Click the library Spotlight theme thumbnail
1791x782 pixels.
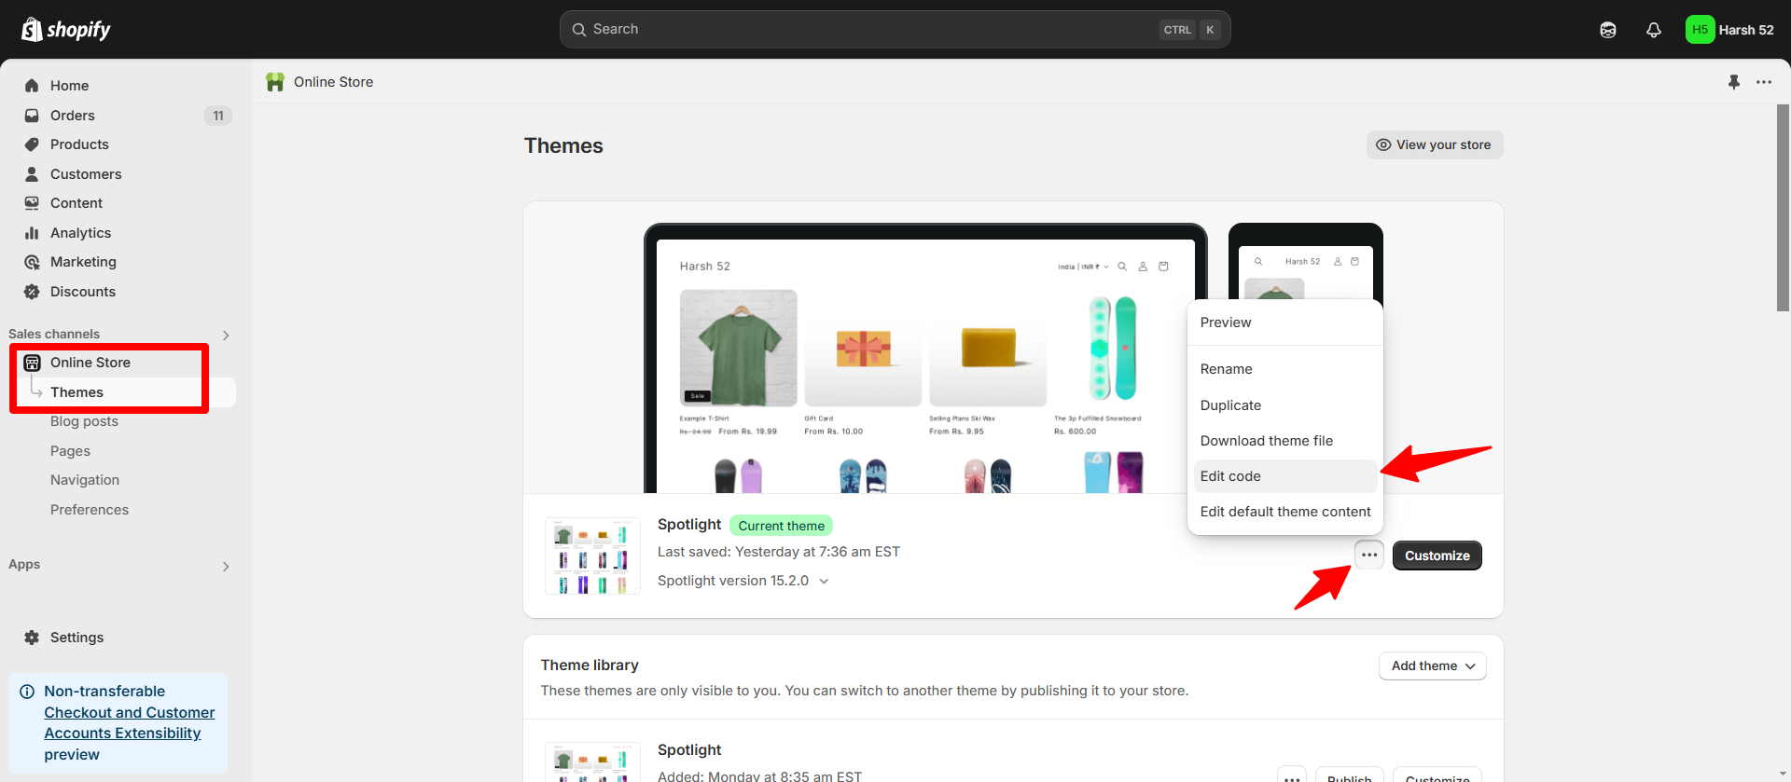[592, 763]
